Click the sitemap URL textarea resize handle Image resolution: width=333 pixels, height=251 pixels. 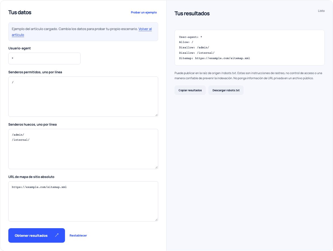[x=156, y=220]
